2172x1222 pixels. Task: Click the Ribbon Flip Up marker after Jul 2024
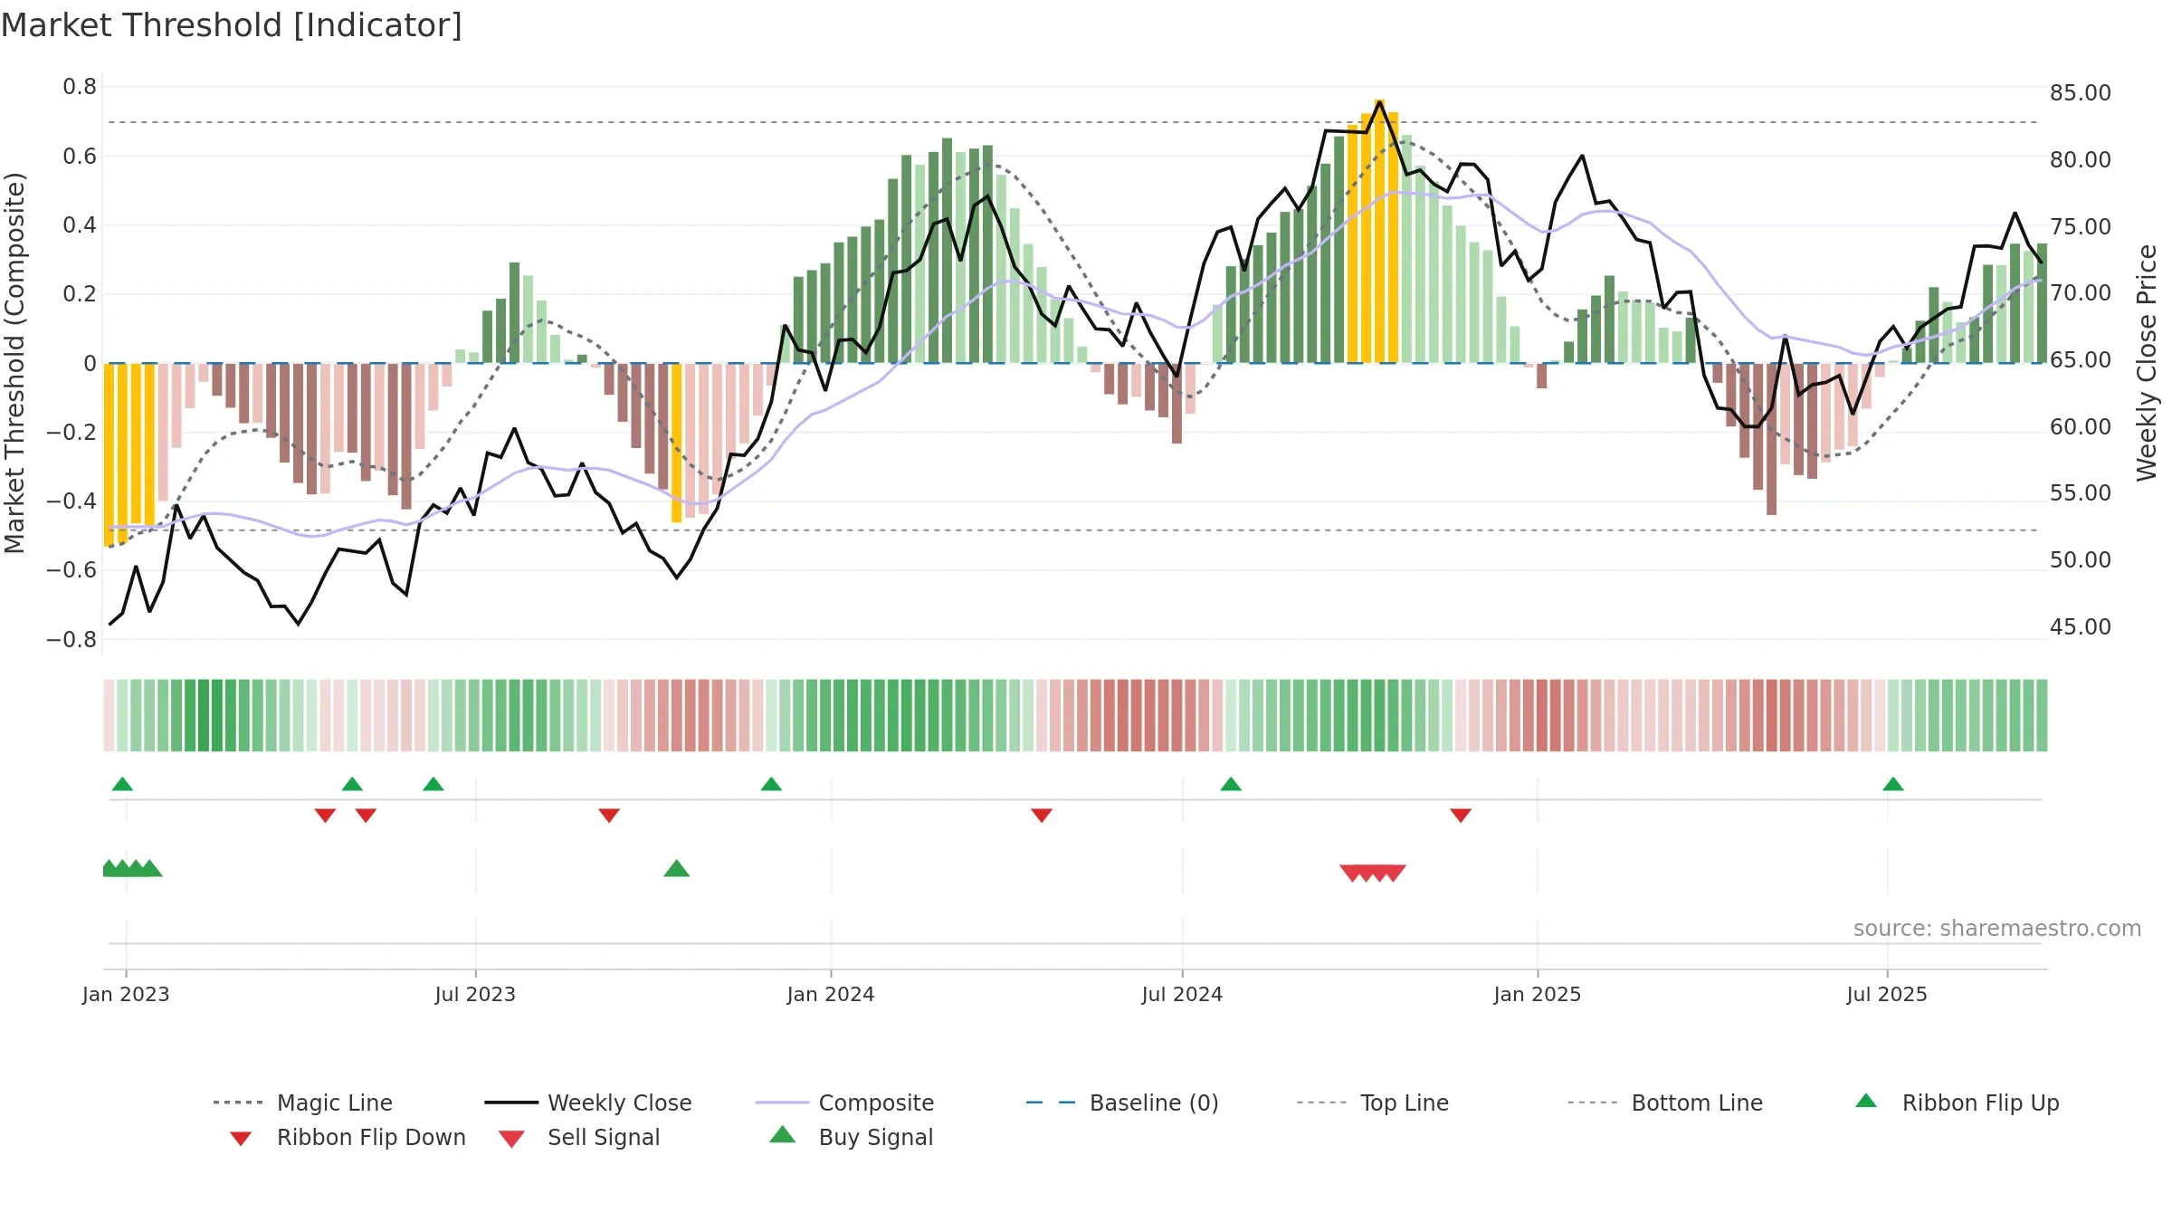(x=1231, y=784)
